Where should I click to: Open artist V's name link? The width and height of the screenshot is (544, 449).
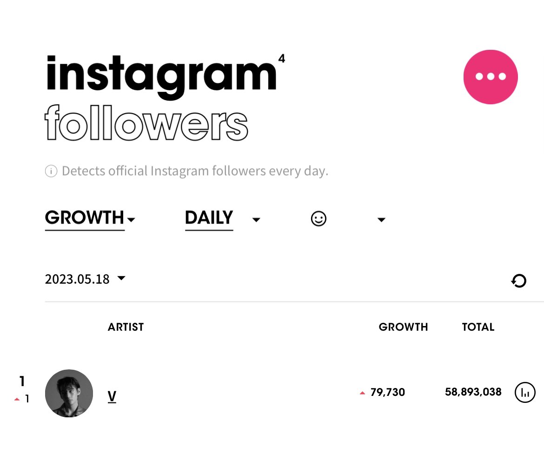click(112, 396)
